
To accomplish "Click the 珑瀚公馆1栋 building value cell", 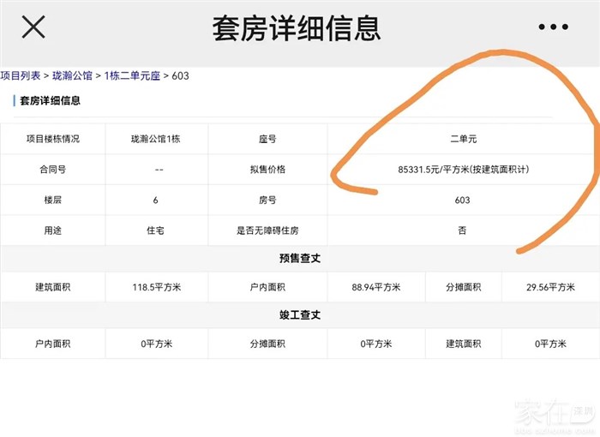I will click(x=156, y=139).
